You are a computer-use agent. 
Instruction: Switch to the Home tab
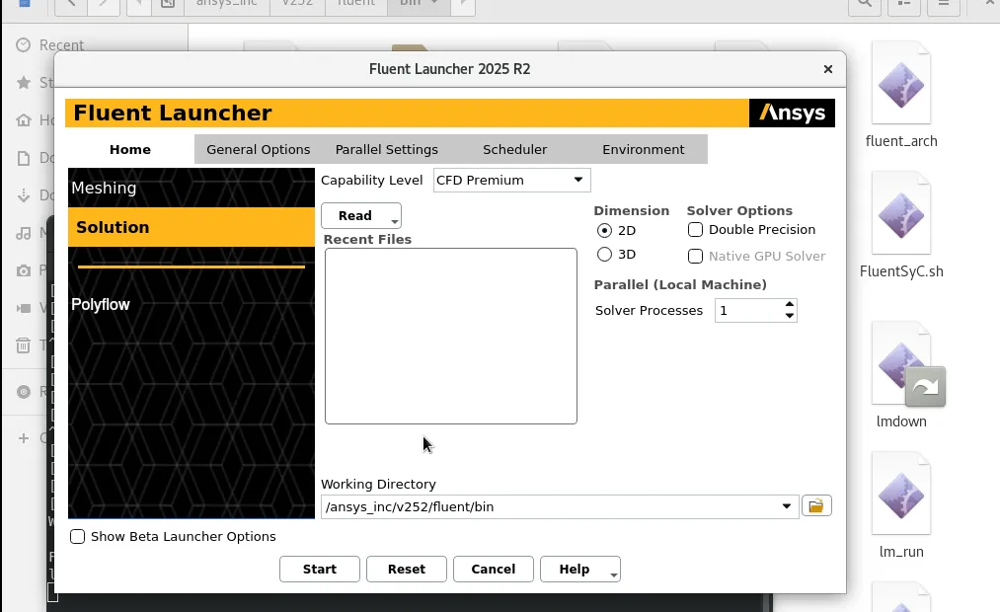130,150
